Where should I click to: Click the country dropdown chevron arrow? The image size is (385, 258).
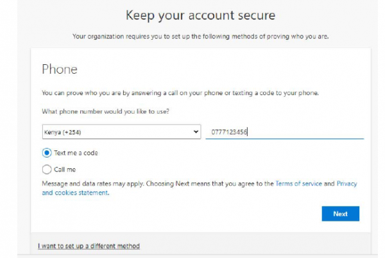(x=196, y=132)
